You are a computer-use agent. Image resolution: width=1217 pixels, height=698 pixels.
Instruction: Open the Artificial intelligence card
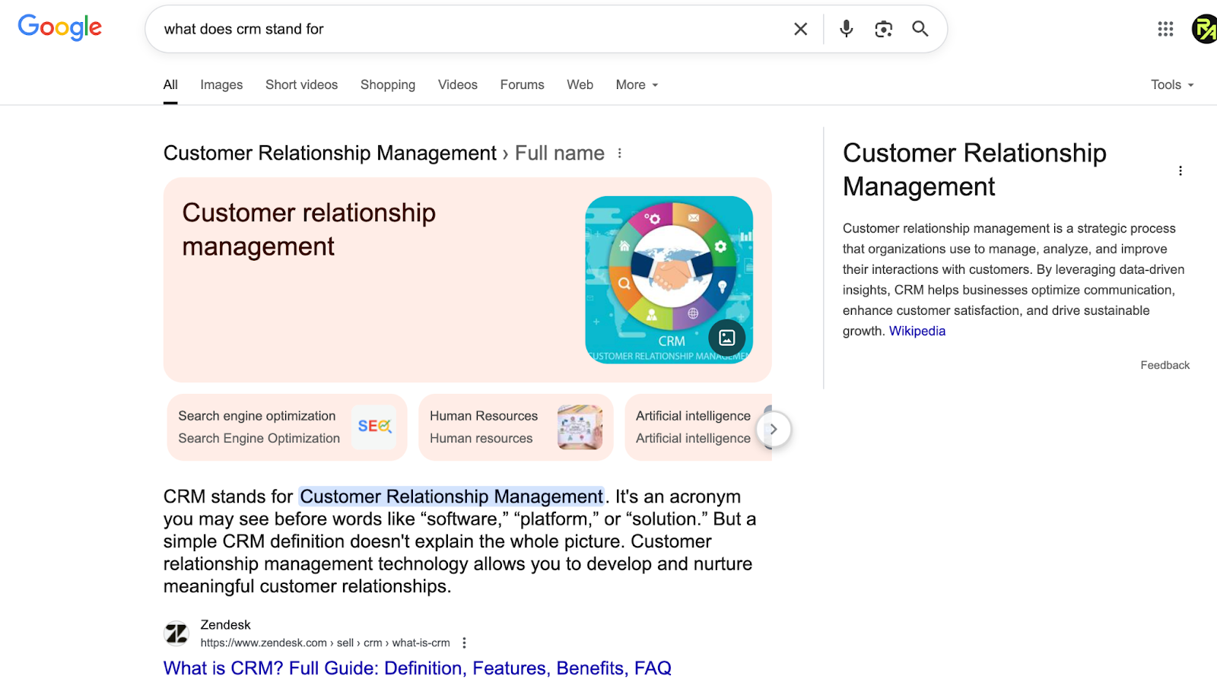pos(697,427)
